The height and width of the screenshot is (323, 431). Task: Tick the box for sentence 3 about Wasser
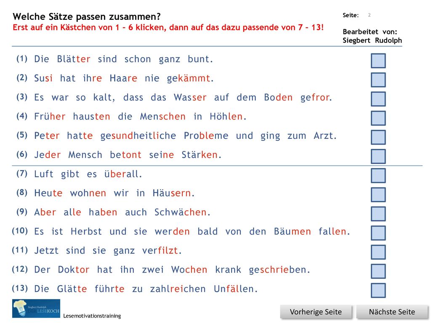pos(378,99)
